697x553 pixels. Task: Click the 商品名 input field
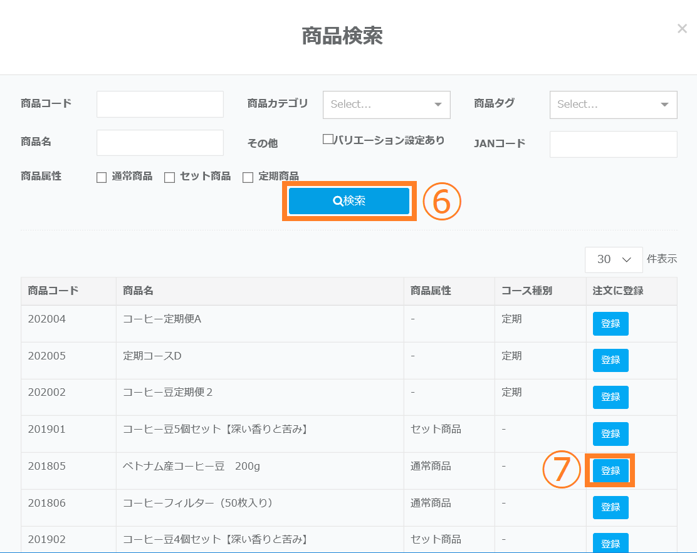160,143
